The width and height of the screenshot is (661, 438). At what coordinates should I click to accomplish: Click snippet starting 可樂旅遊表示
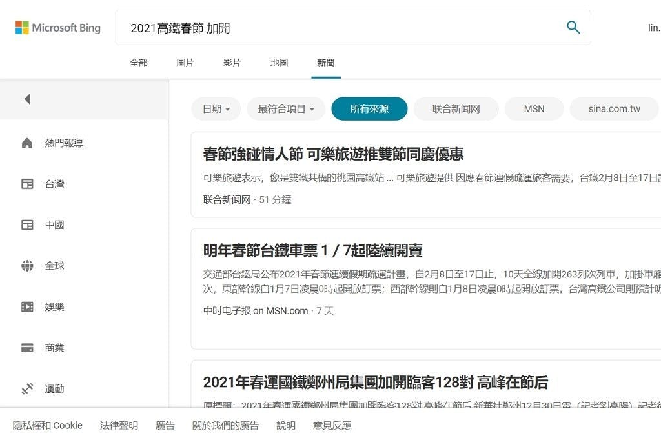tap(432, 178)
